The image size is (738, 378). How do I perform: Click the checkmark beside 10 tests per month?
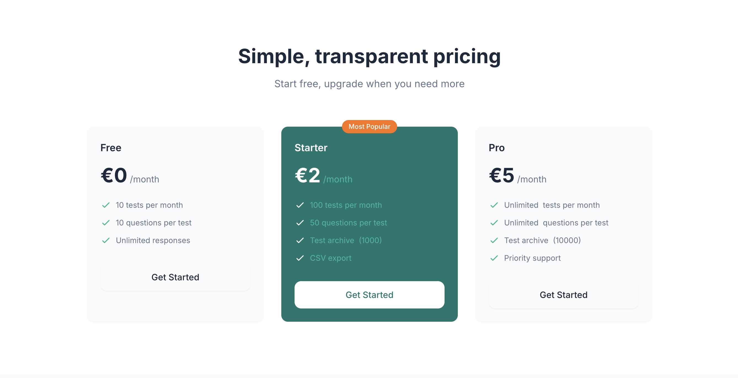point(106,205)
